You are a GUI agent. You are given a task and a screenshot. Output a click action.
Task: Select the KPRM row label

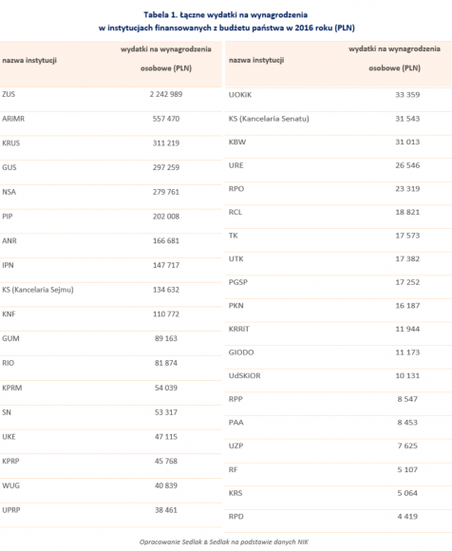point(12,388)
